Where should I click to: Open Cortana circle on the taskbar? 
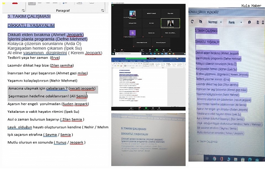point(143,54)
